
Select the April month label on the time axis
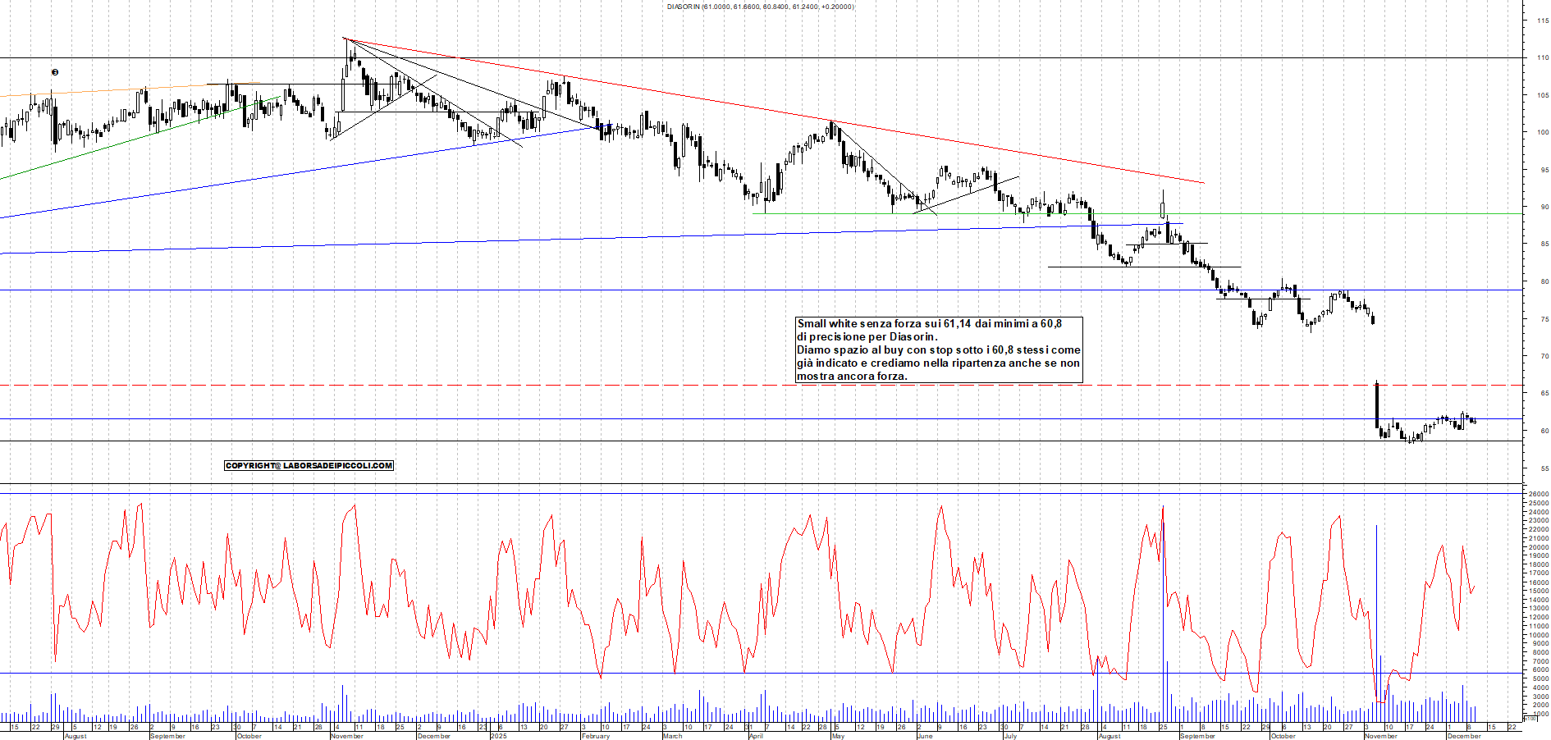point(756,736)
